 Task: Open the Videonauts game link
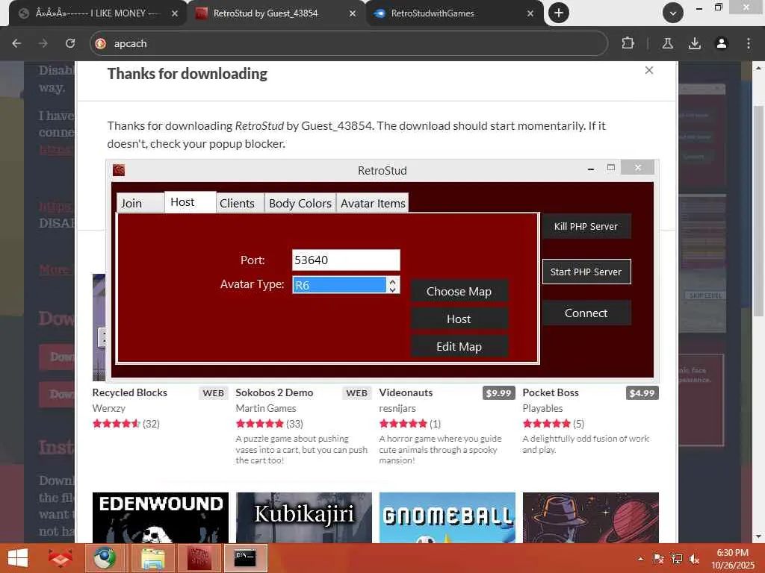click(406, 392)
